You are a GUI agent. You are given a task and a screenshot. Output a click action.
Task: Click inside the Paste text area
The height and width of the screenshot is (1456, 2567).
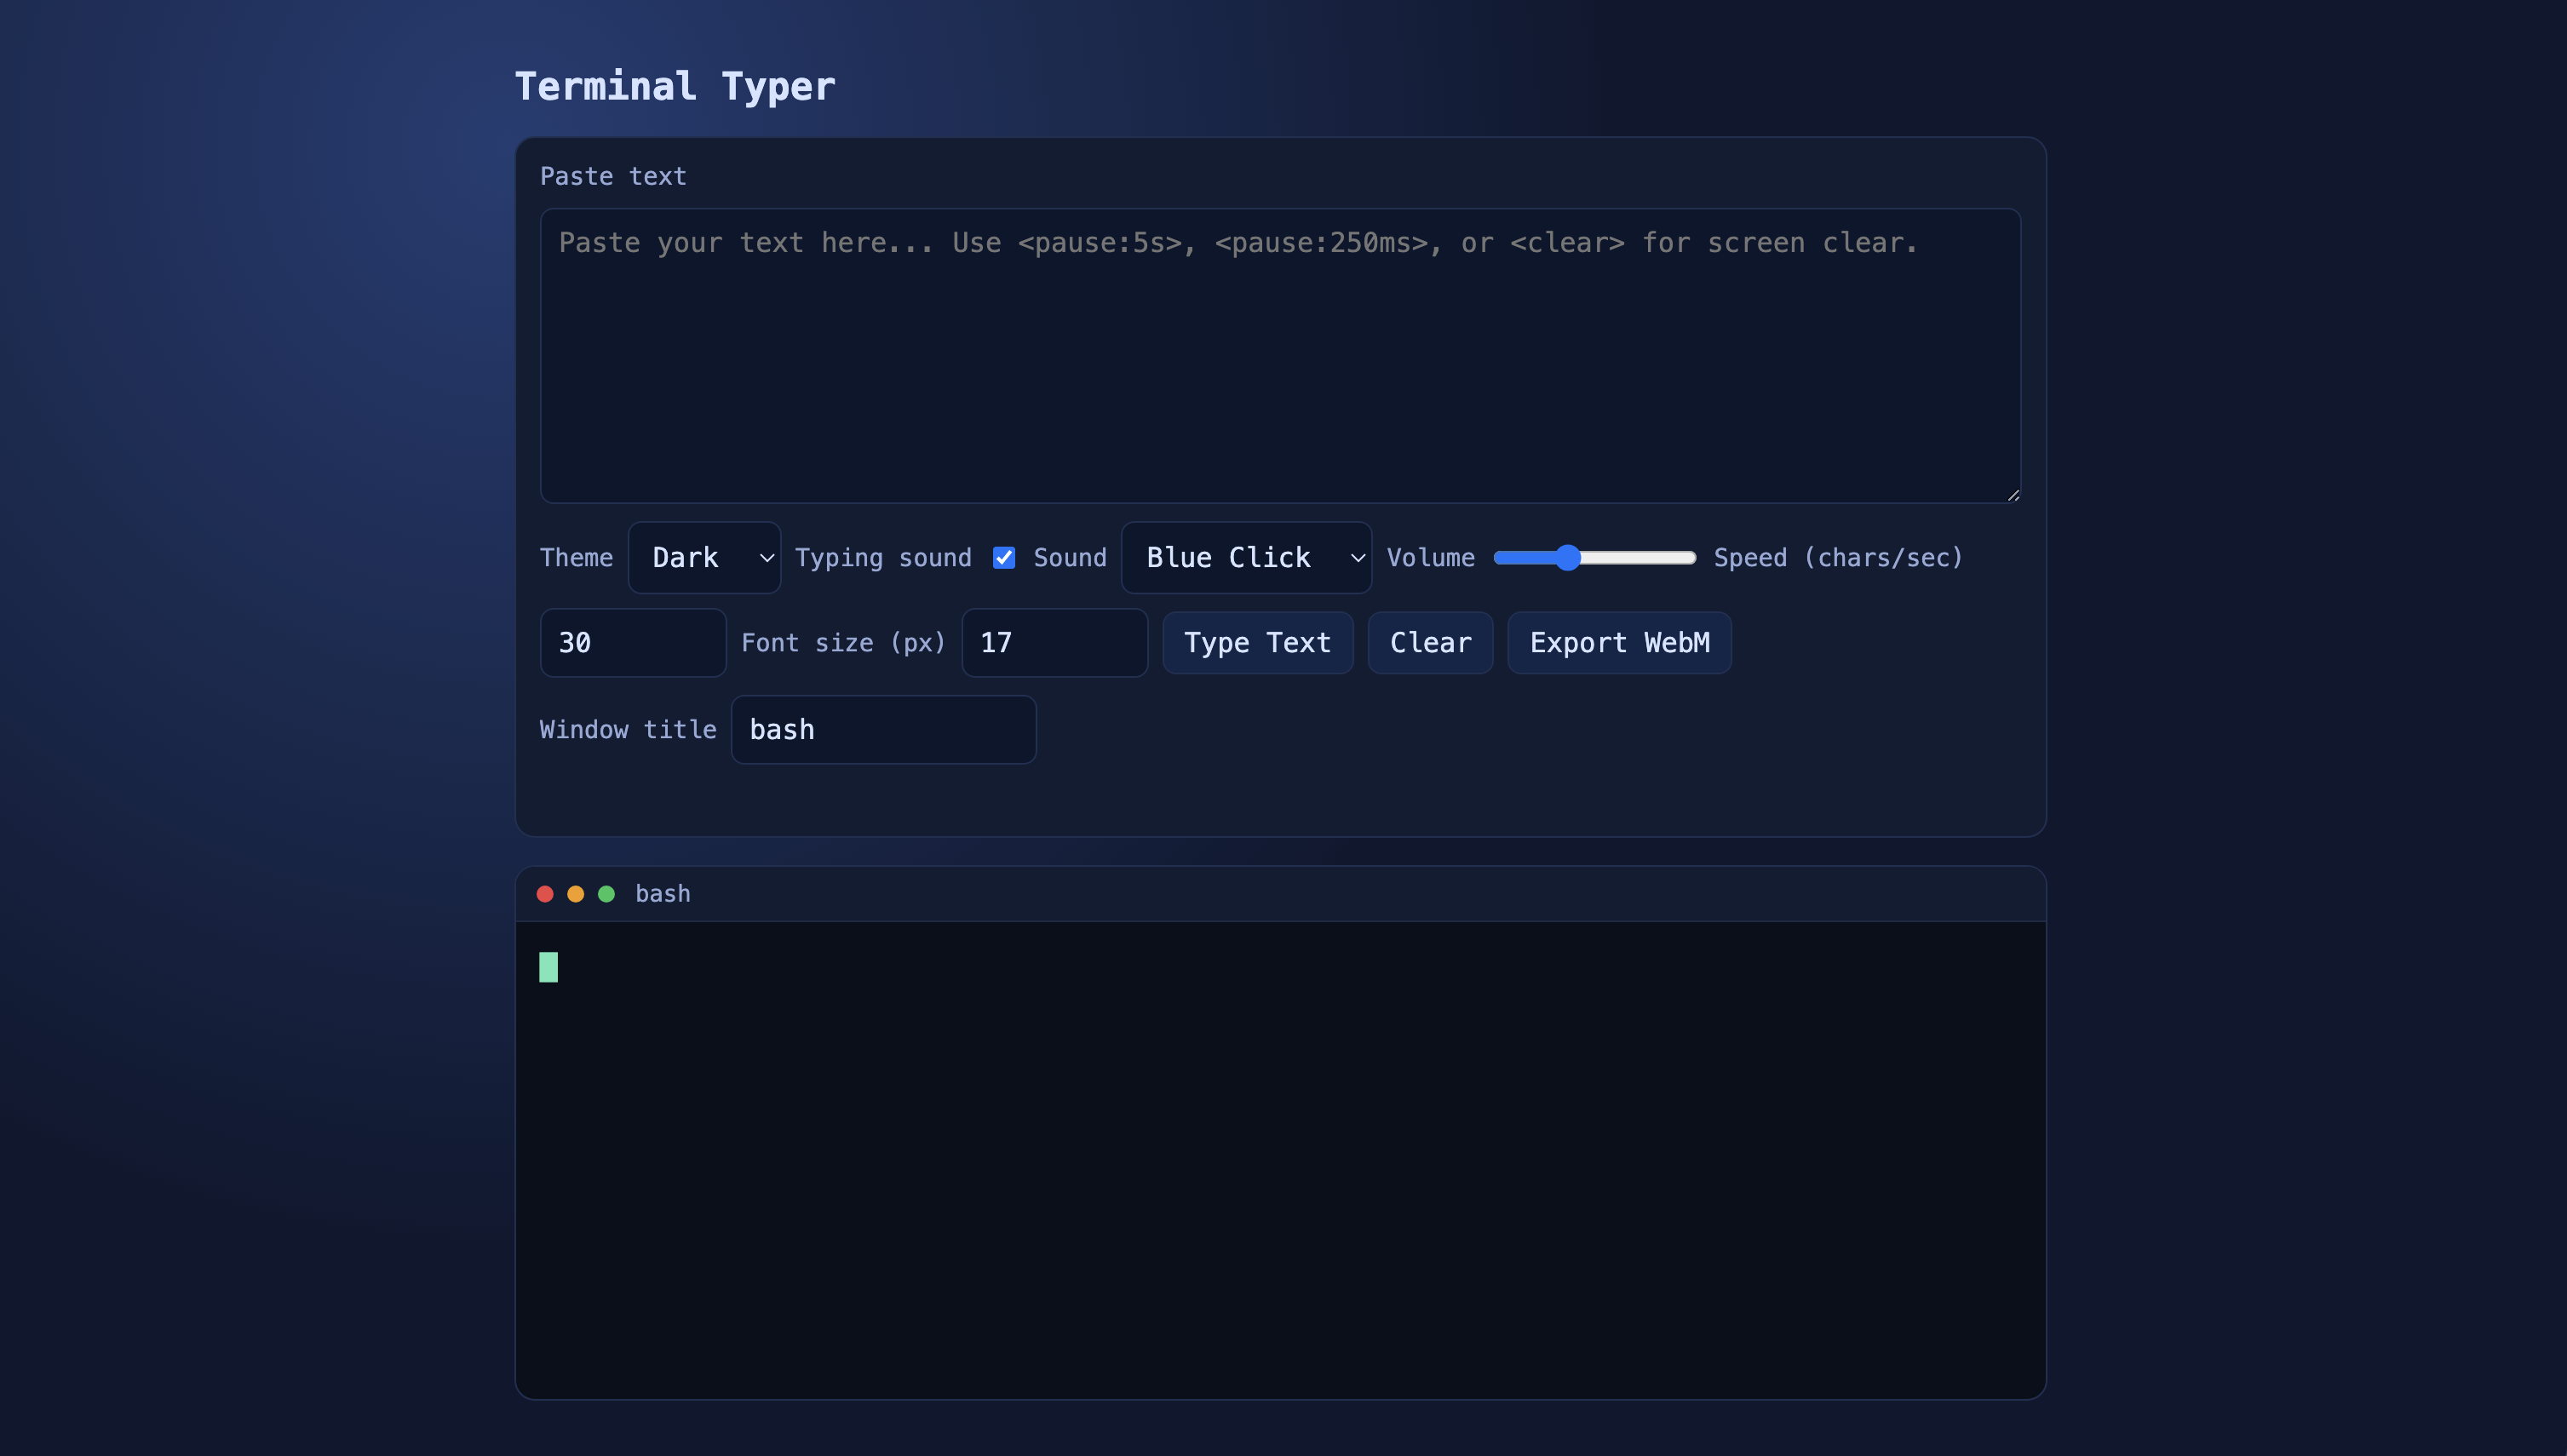coord(1280,355)
